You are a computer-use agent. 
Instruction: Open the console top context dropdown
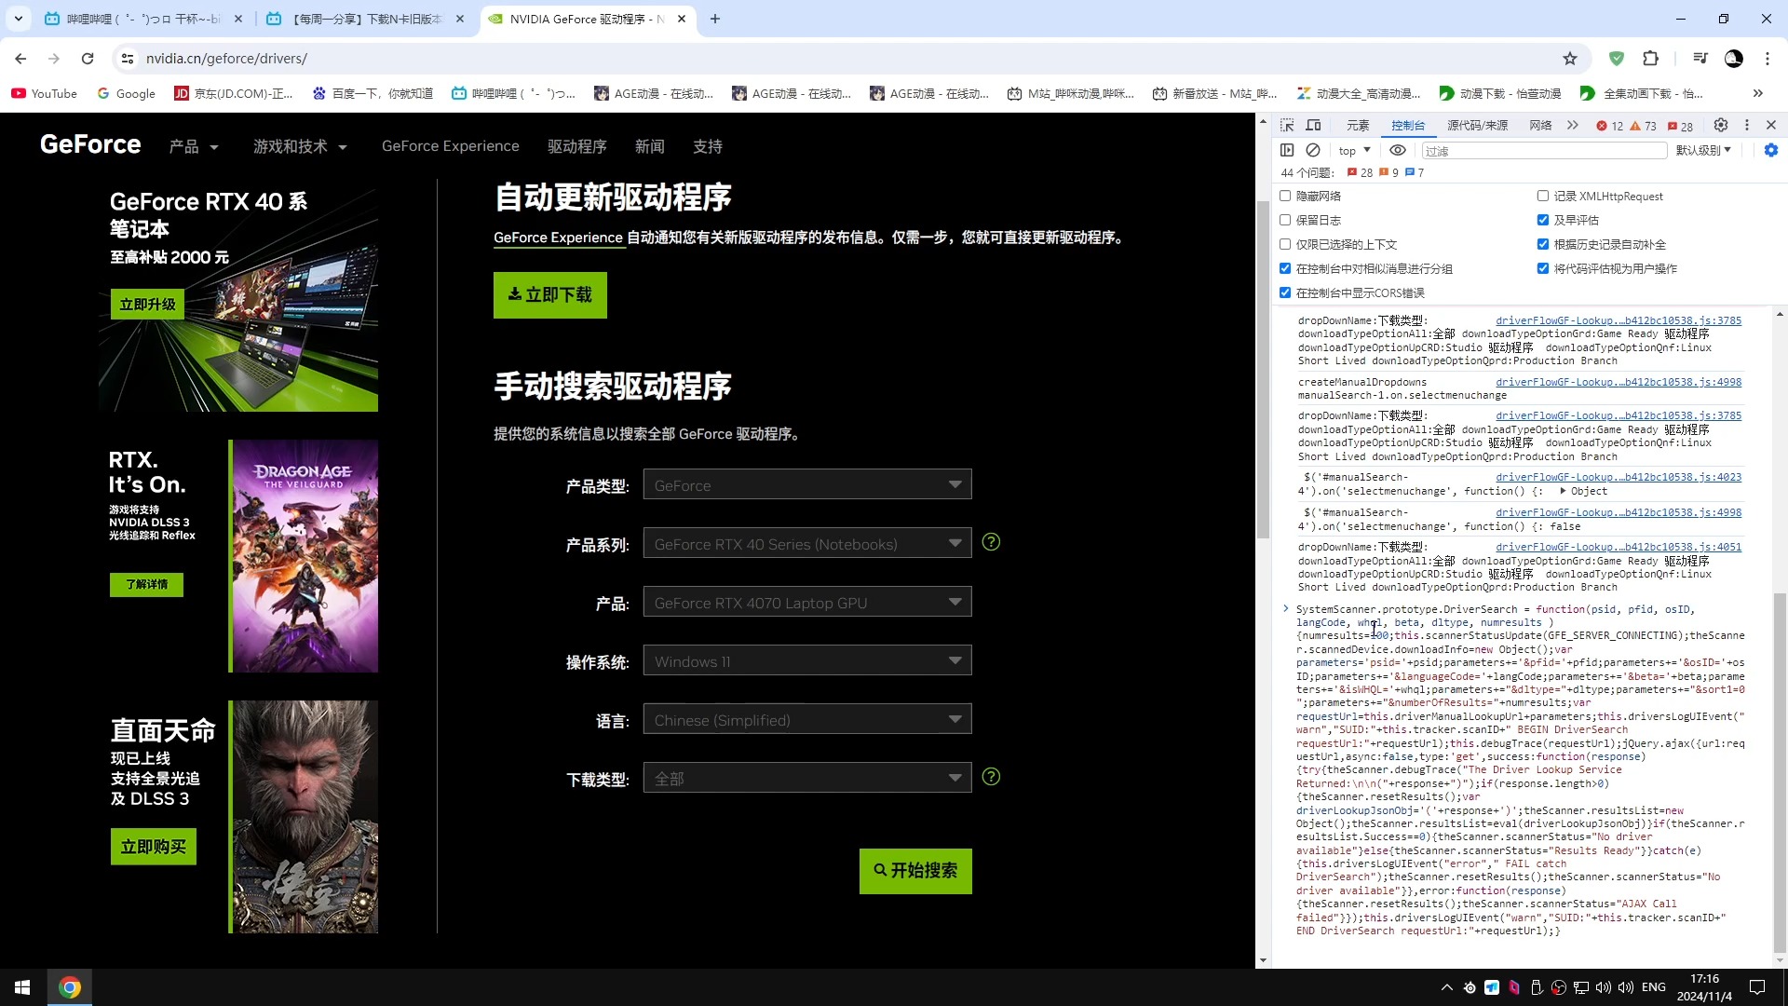1355,150
